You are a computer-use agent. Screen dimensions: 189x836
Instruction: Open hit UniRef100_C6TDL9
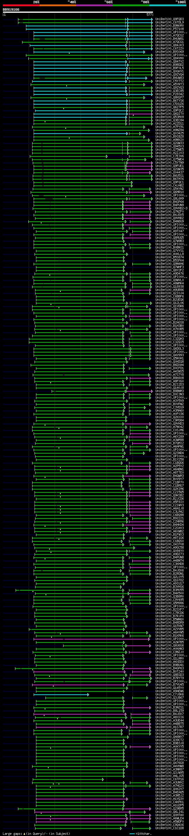[170, 23]
